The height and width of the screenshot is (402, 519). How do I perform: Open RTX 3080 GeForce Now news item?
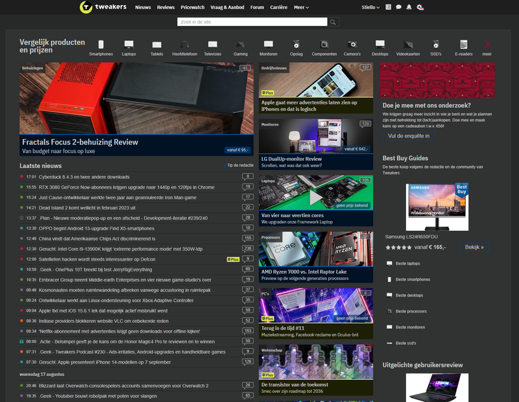(127, 187)
